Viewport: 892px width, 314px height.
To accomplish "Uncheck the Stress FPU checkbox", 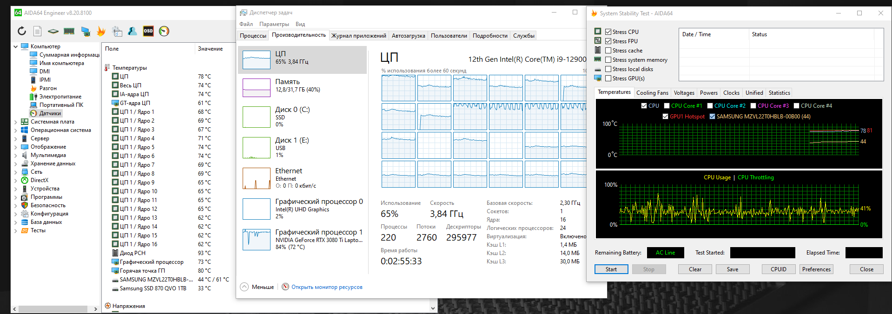I will (x=608, y=41).
